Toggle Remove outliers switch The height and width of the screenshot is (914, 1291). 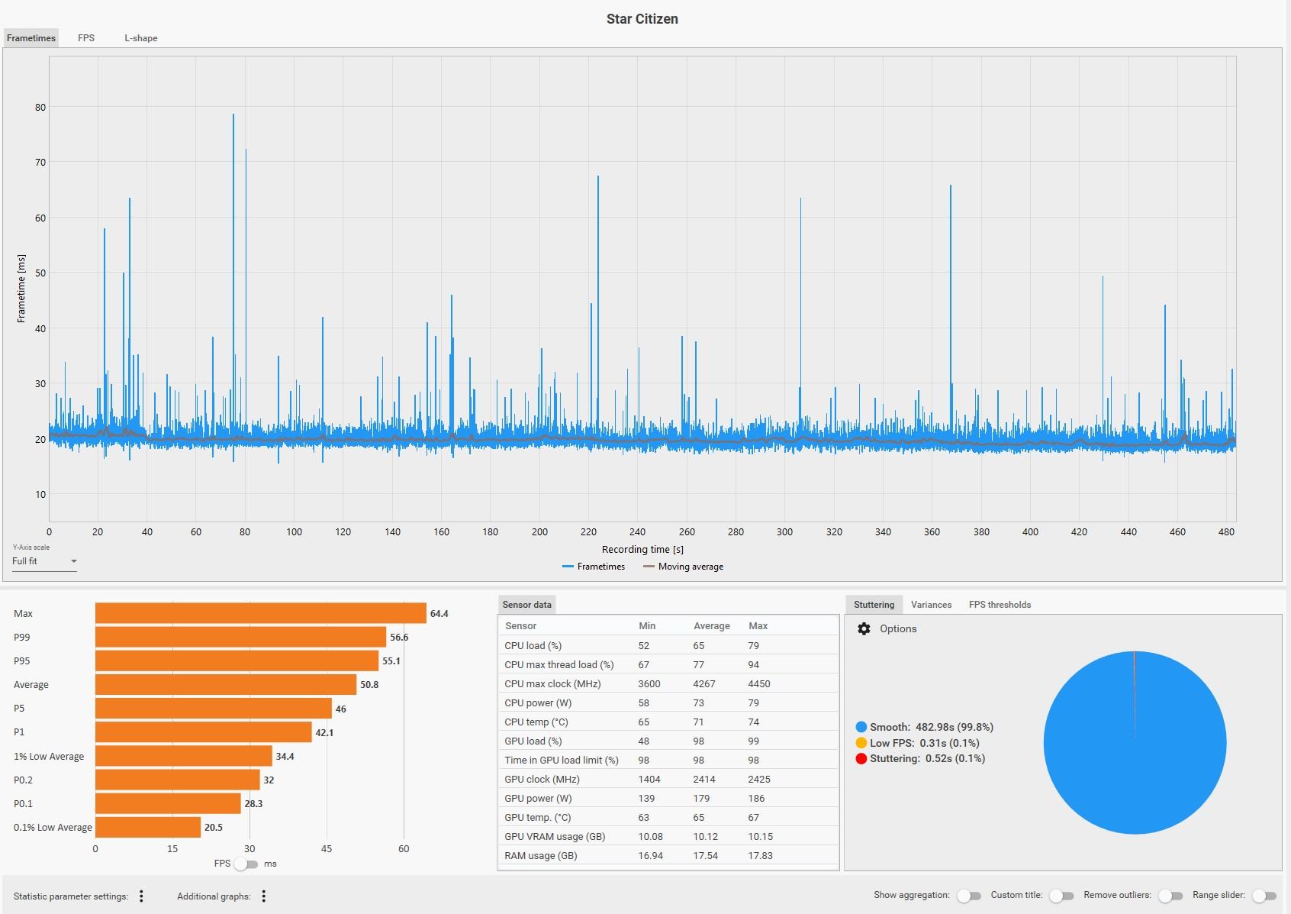1170,896
